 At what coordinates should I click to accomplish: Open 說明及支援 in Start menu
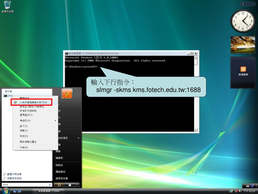click(62, 178)
